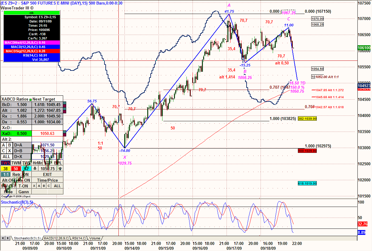
Task: Click the HrMn harmonic button
Action: point(37,163)
